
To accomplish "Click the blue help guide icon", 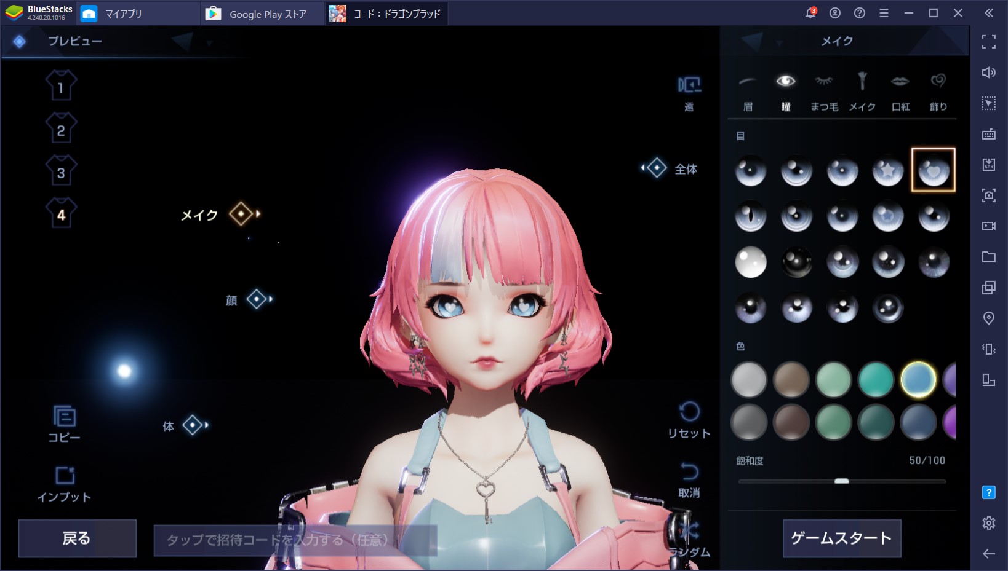I will point(989,492).
